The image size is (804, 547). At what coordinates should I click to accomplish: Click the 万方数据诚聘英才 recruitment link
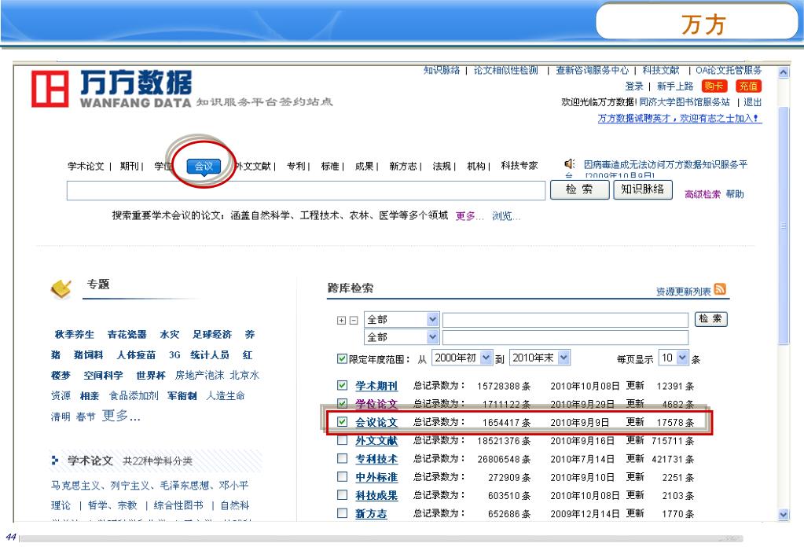point(679,119)
